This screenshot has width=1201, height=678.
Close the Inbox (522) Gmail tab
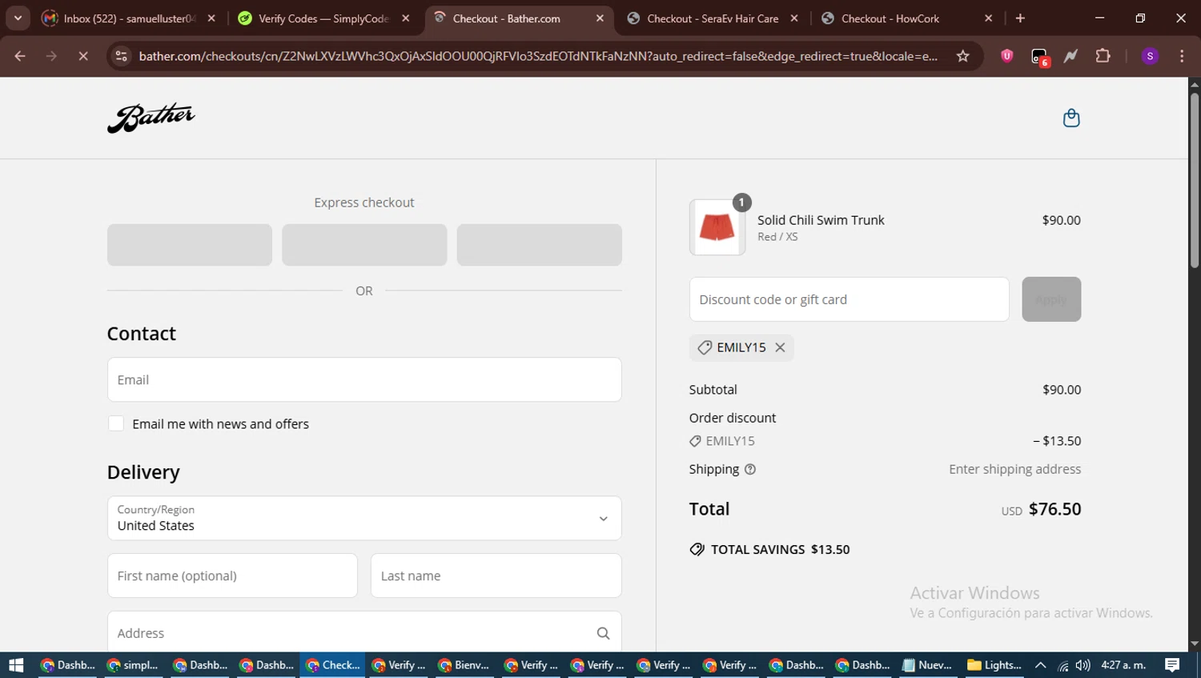tap(211, 18)
